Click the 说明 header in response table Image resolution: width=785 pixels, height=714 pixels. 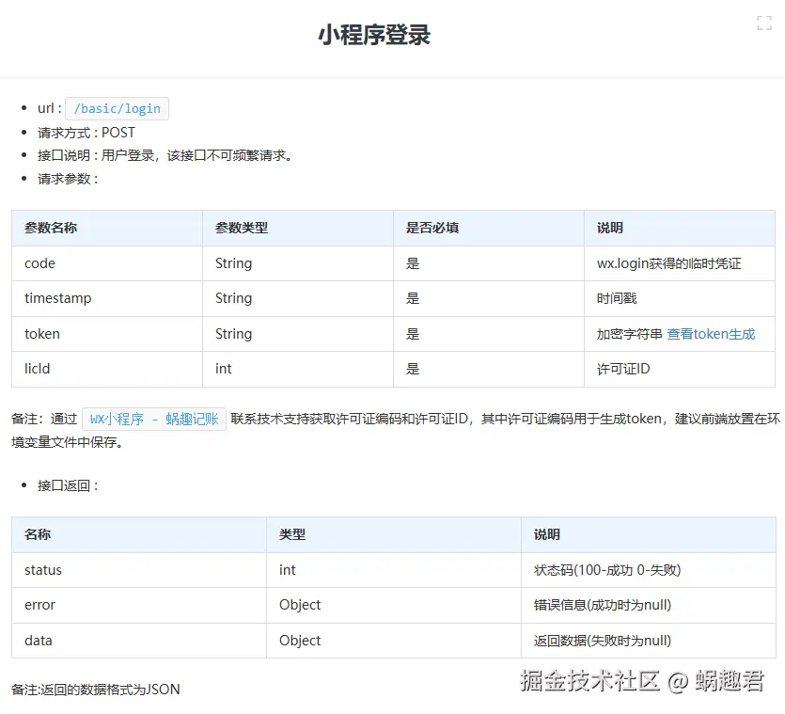(x=649, y=534)
